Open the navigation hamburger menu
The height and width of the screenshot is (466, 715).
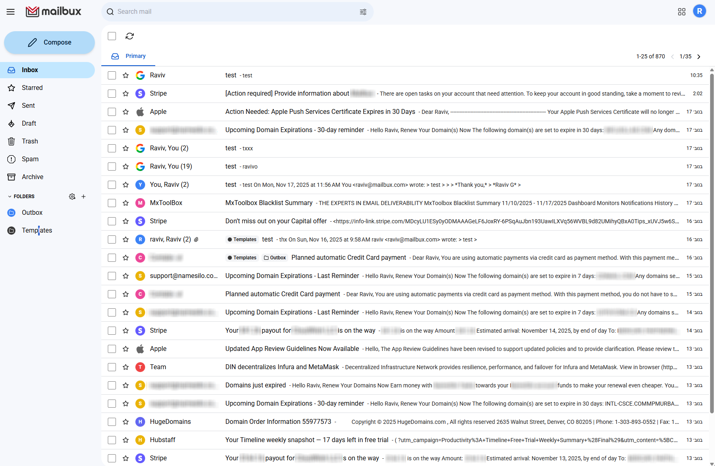pyautogui.click(x=10, y=11)
